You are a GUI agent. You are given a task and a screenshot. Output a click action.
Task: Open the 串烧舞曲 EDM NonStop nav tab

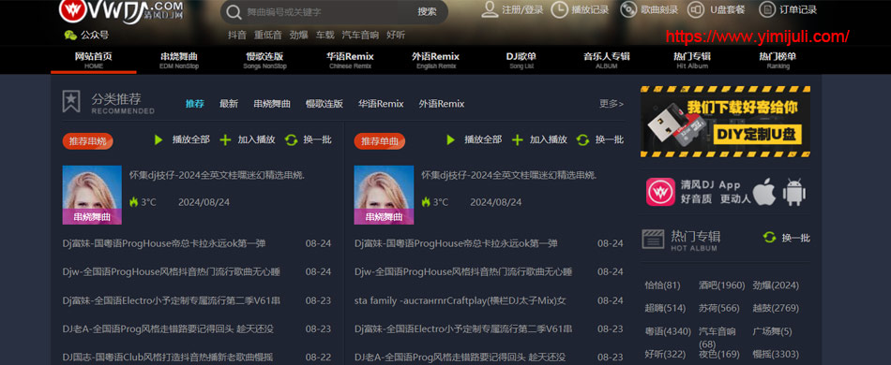[179, 60]
